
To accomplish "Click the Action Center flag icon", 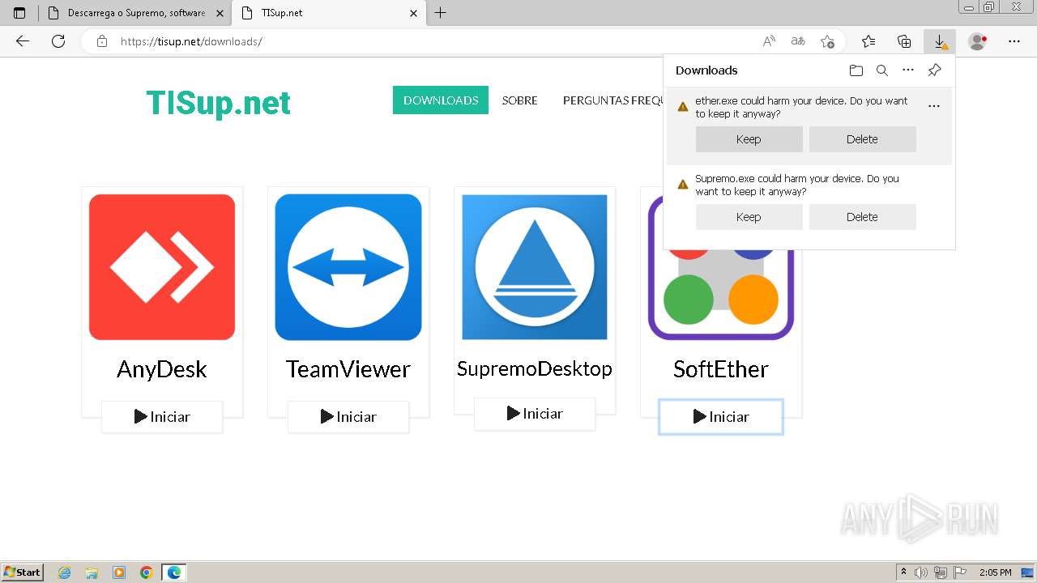I will click(960, 572).
